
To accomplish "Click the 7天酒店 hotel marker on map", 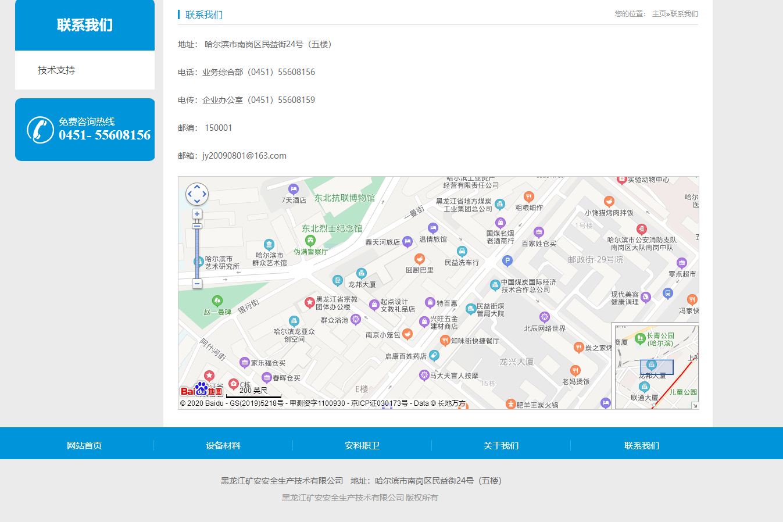I will click(x=294, y=189).
